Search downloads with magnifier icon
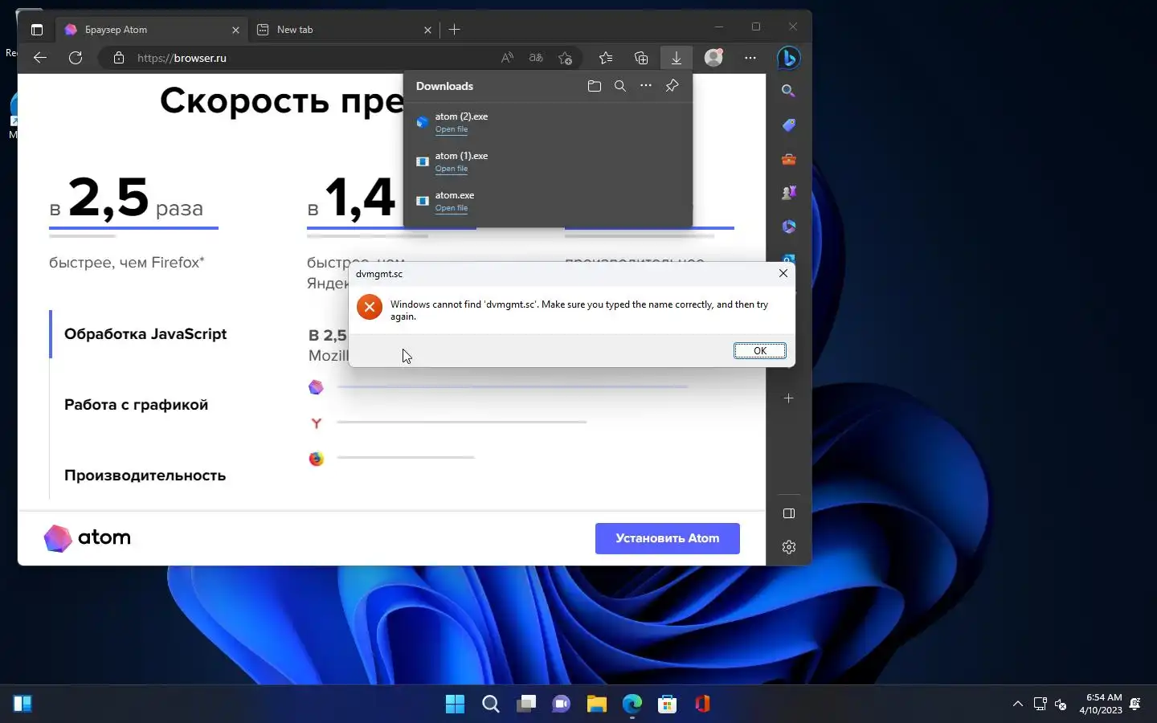Viewport: 1157px width, 723px height. (x=620, y=86)
